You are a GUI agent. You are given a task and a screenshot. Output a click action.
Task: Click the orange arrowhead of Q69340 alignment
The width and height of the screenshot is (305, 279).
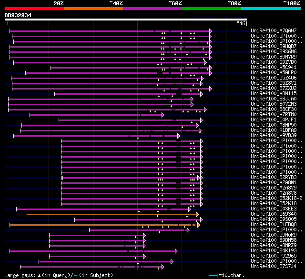click(x=197, y=215)
